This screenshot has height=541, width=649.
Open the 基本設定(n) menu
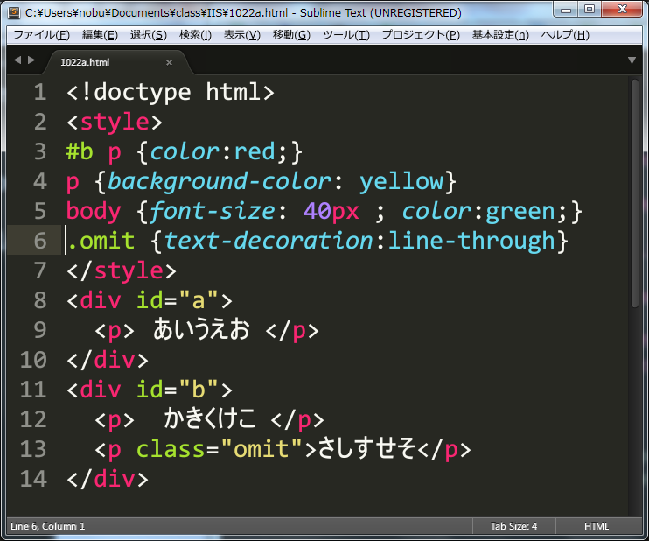pyautogui.click(x=500, y=35)
